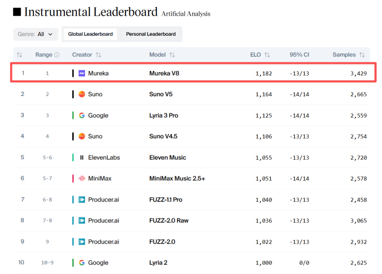Click the MiniMax logo icon
382x274 pixels.
[x=82, y=178]
